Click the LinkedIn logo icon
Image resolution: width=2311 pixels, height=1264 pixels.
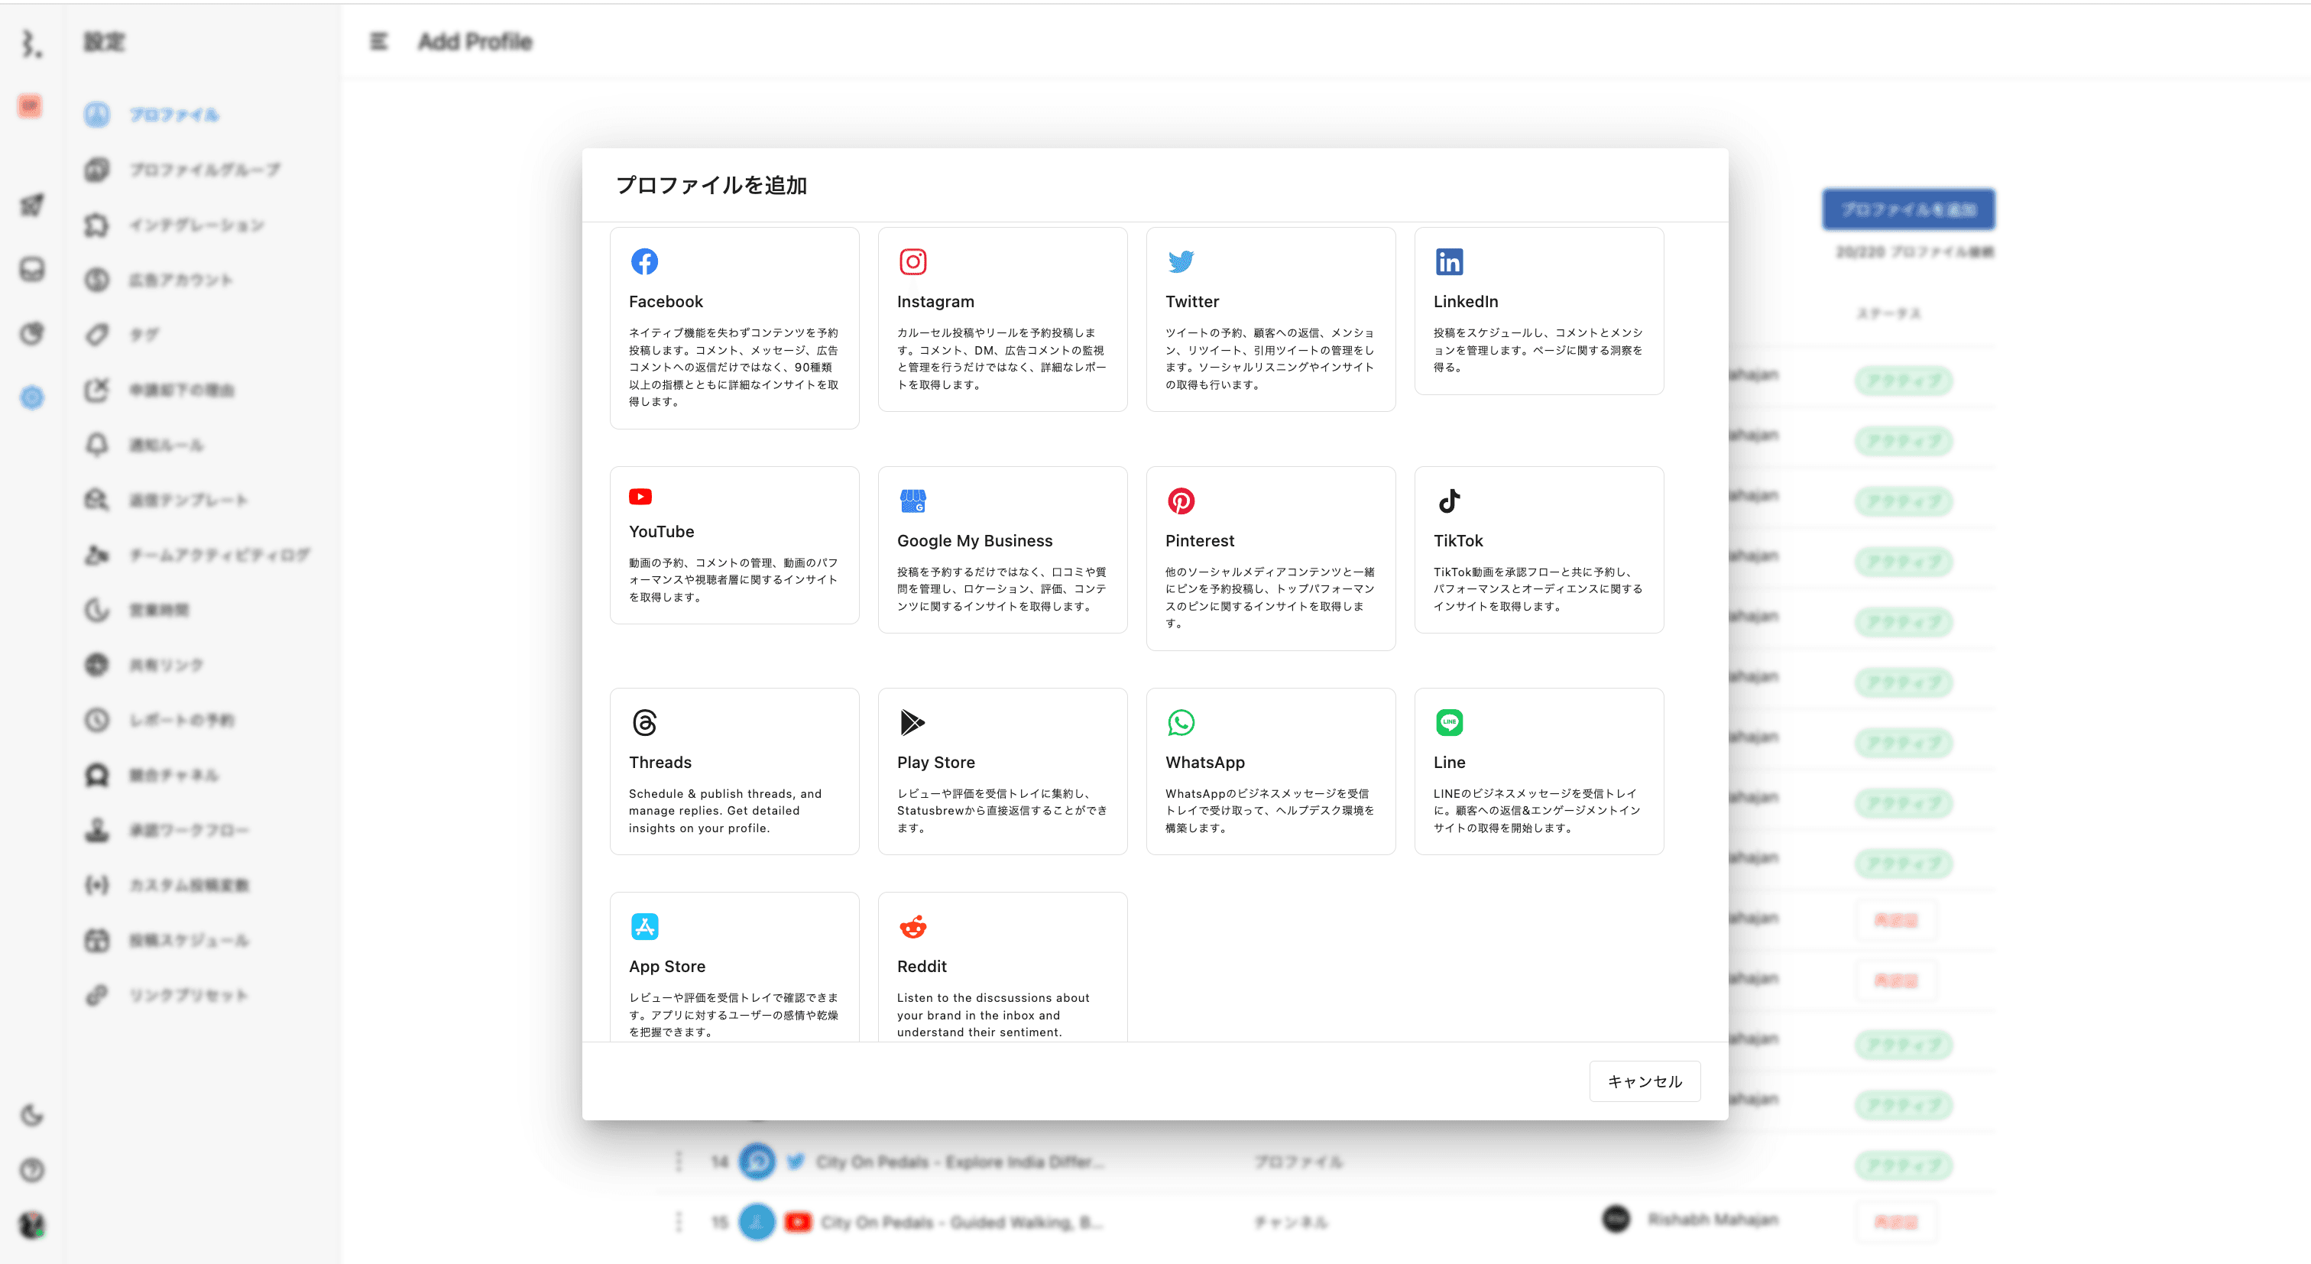click(x=1449, y=261)
